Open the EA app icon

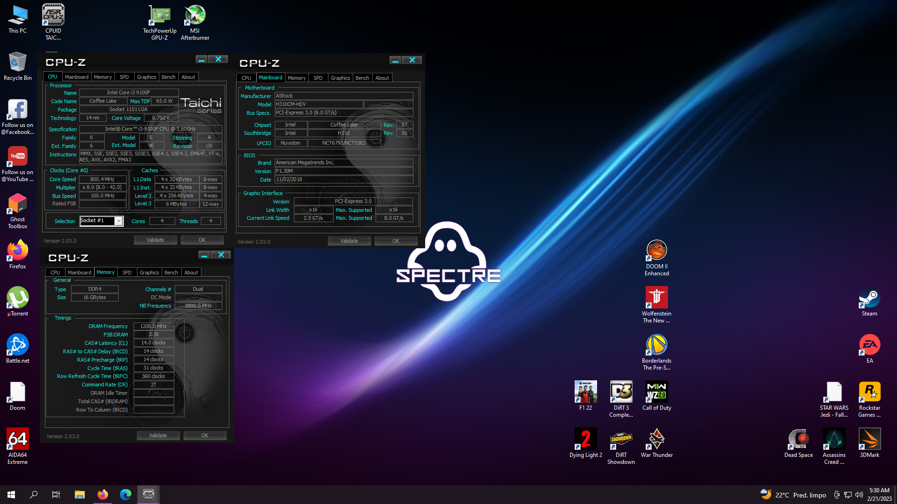click(x=869, y=349)
